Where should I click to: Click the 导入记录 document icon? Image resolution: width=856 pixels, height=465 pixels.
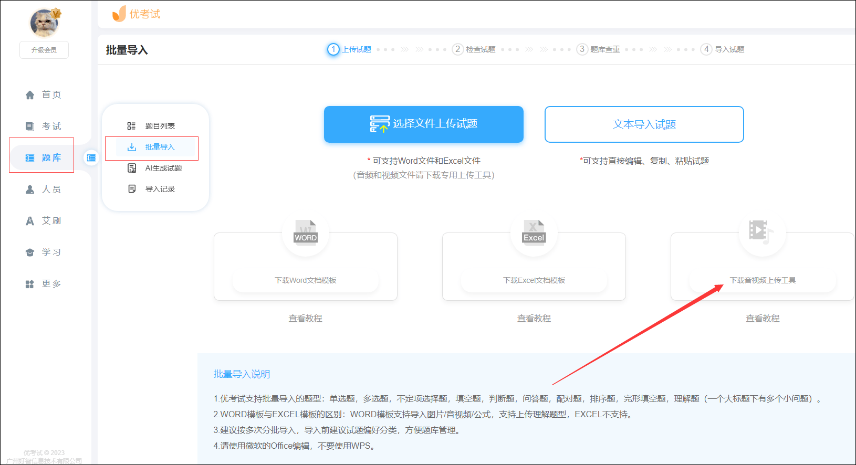click(x=132, y=189)
